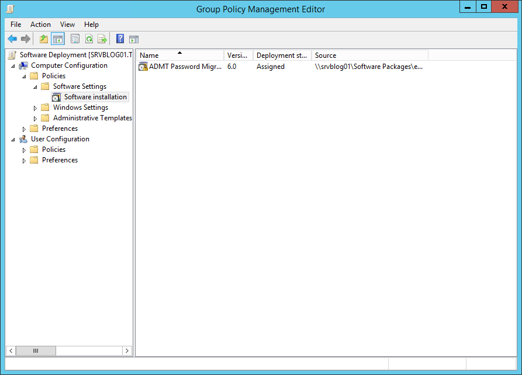This screenshot has width=522, height=375.
Task: Collapse the Computer Configuration tree node
Action: tap(13, 65)
